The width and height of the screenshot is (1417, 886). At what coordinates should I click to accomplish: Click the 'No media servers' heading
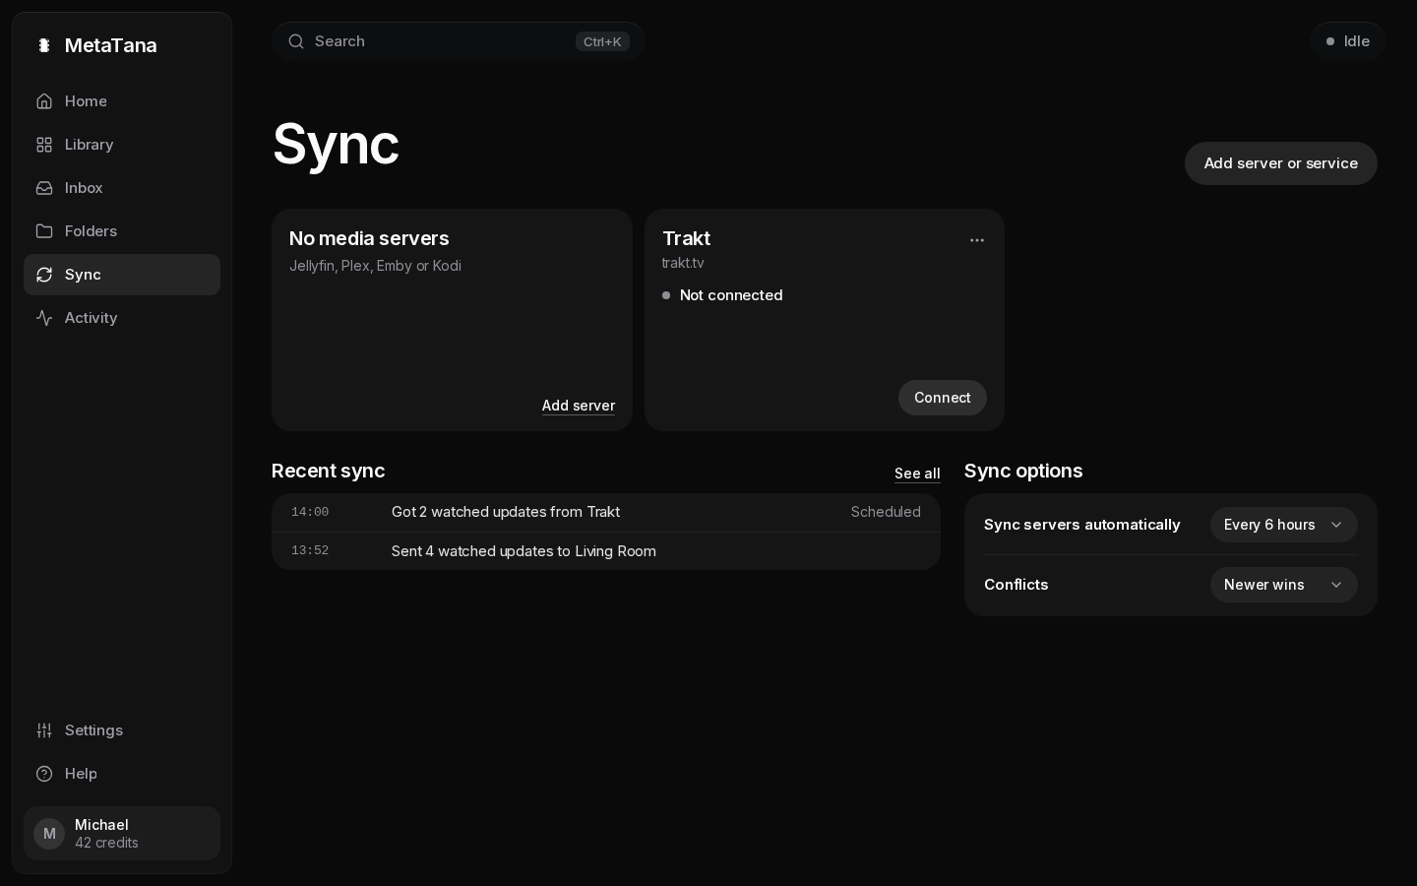(x=369, y=238)
